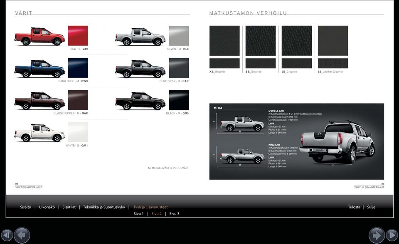Image resolution: width=399 pixels, height=244 pixels.
Task: Click the DOUBLE CAB label
Action: (276, 111)
